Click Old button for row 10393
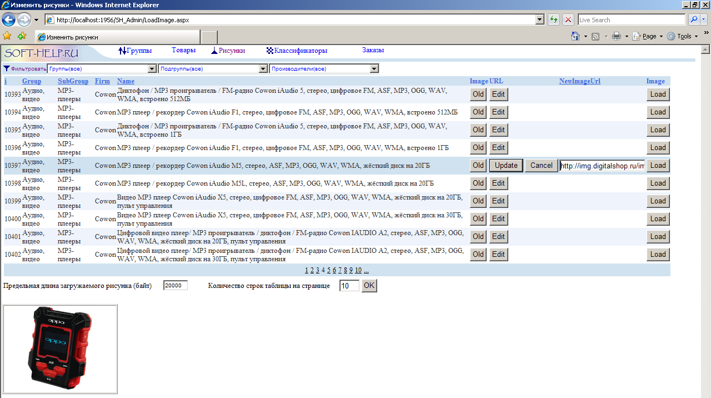The width and height of the screenshot is (711, 398). pyautogui.click(x=478, y=94)
